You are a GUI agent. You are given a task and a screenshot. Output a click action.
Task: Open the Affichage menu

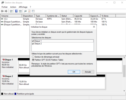[x=23, y=7]
